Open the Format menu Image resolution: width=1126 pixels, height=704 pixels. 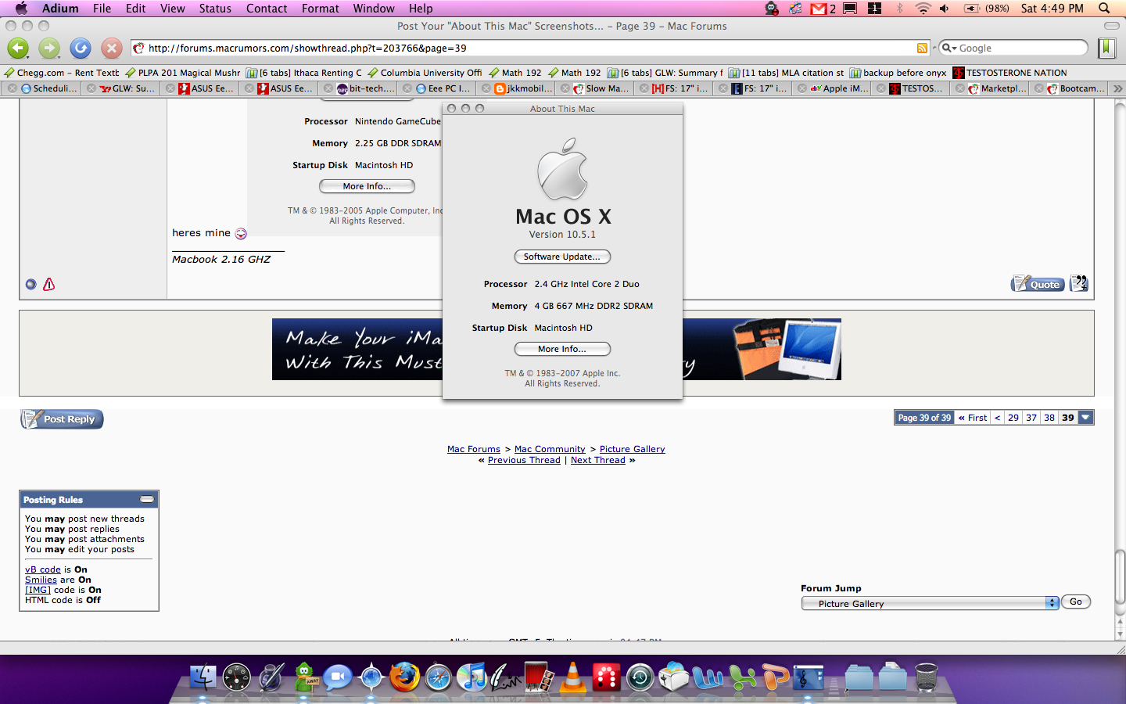click(321, 9)
